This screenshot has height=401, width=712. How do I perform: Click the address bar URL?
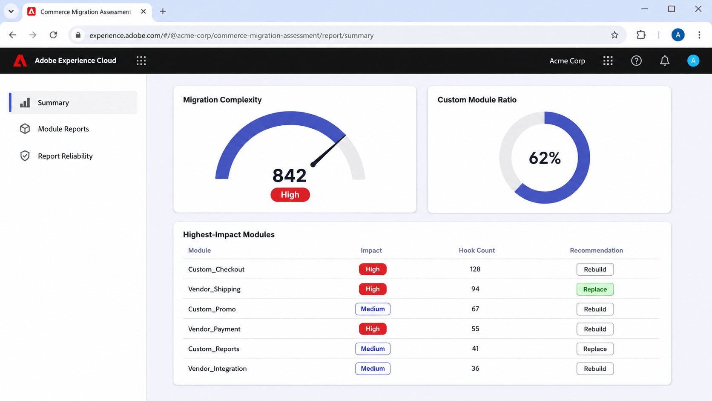[x=231, y=35]
